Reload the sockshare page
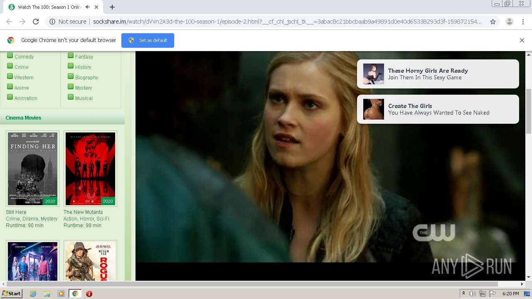The width and height of the screenshot is (532, 299). pyautogui.click(x=36, y=22)
